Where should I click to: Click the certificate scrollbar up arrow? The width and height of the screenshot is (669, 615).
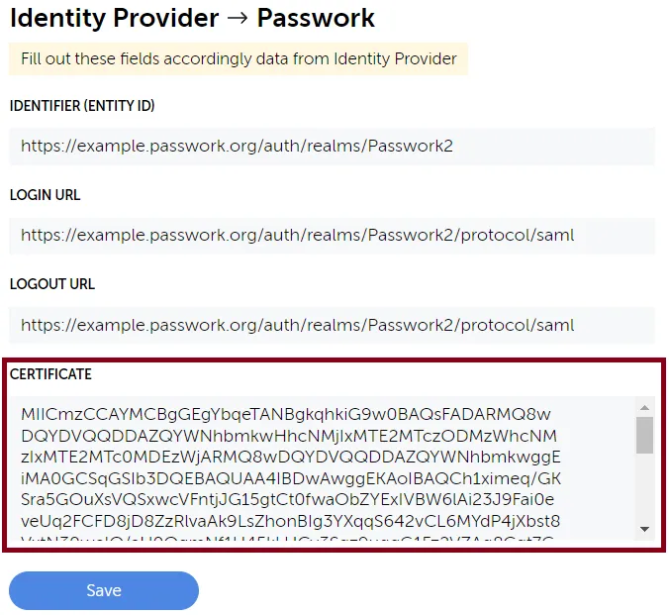pos(644,407)
